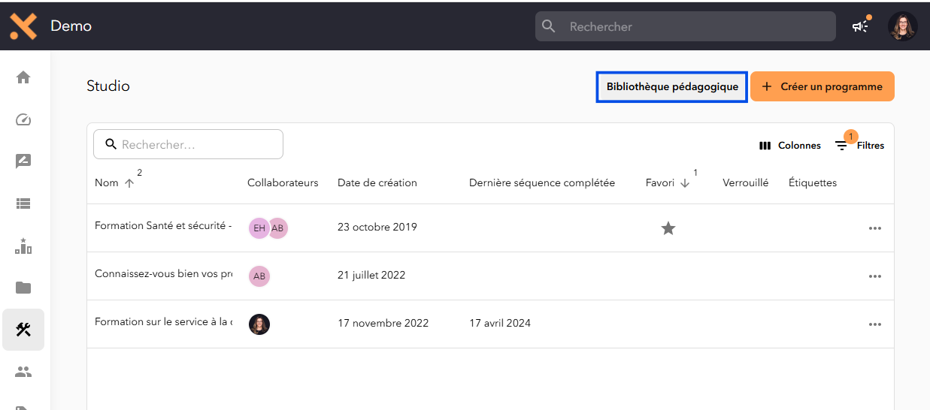
Task: Open the feedback chat icon in sidebar
Action: coord(23,161)
